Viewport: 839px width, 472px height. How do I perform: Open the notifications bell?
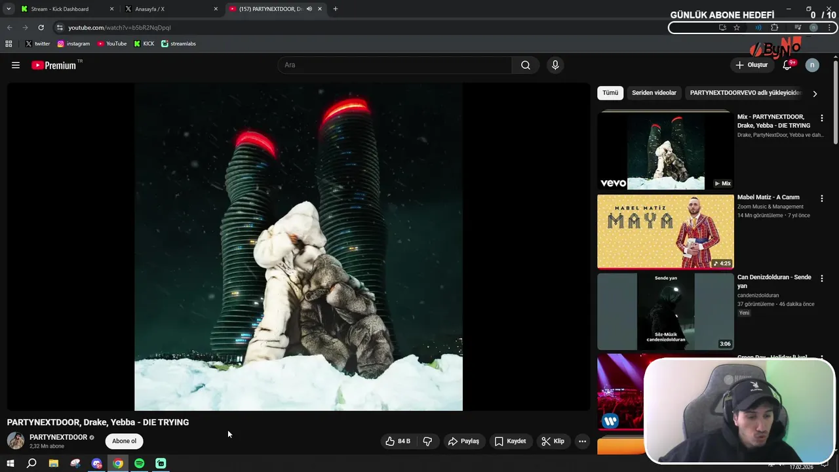pos(787,65)
